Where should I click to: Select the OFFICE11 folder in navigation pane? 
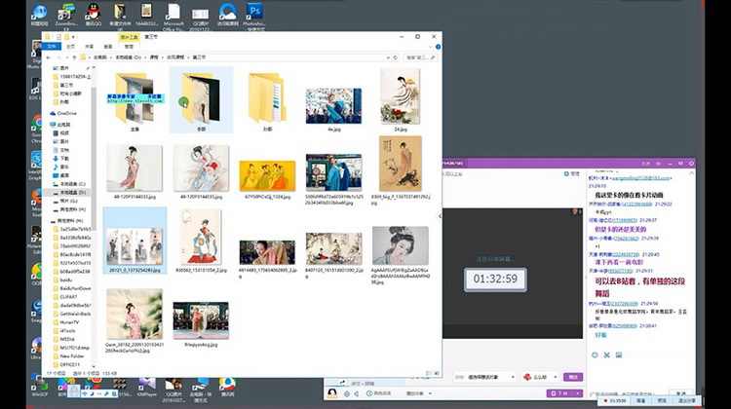(70, 364)
